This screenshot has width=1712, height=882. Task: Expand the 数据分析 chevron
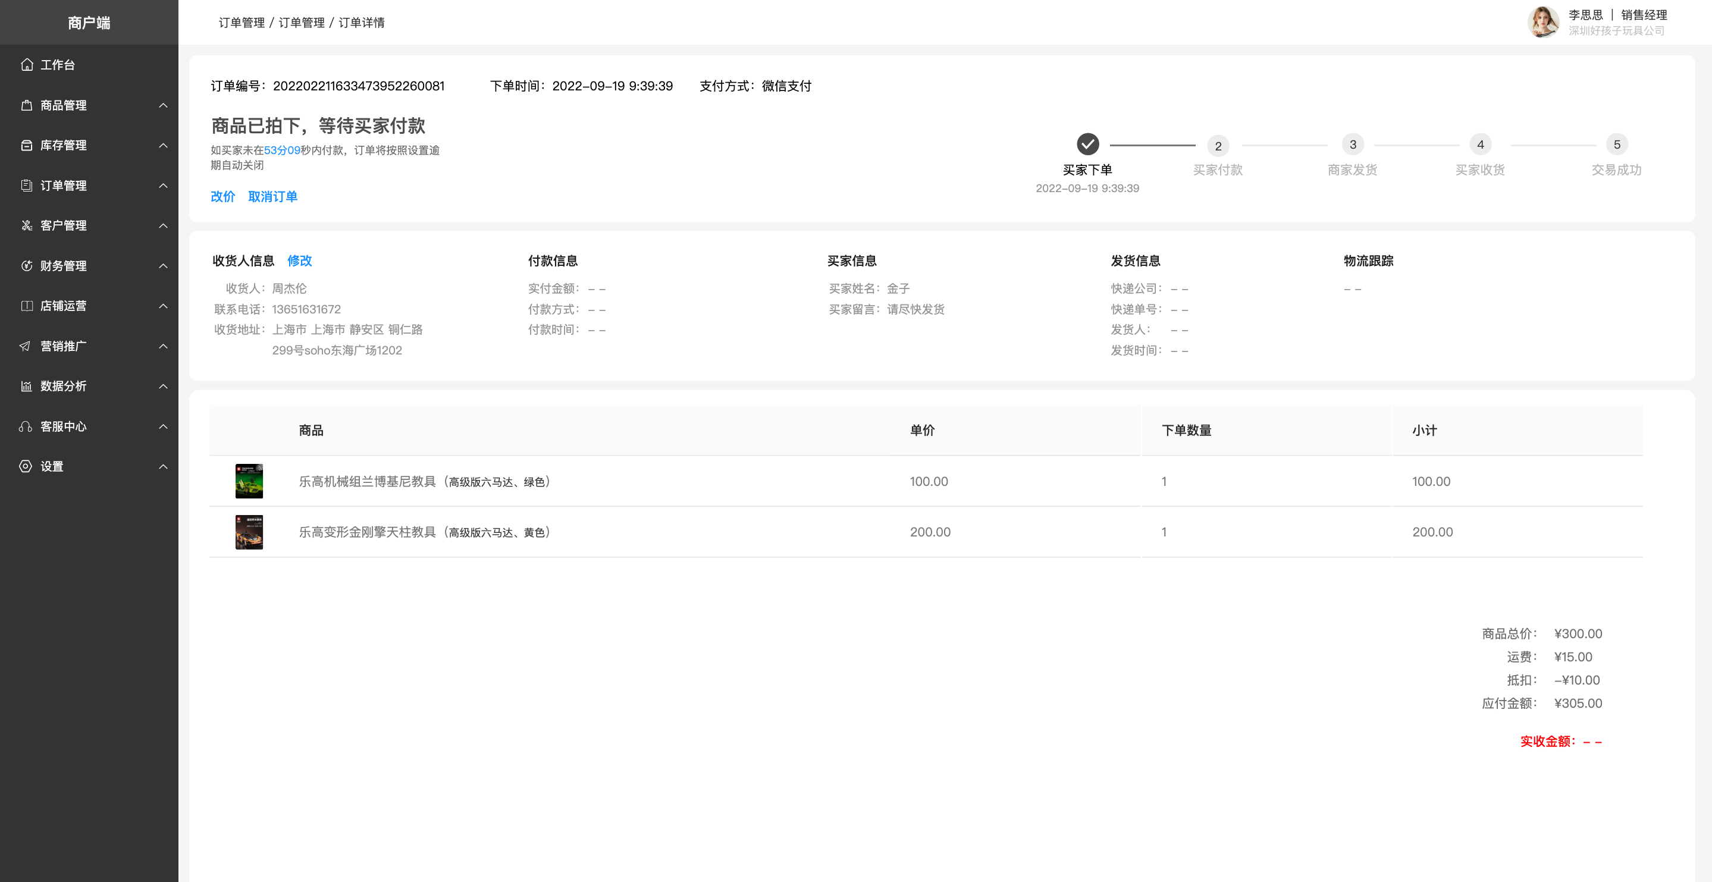coord(163,386)
